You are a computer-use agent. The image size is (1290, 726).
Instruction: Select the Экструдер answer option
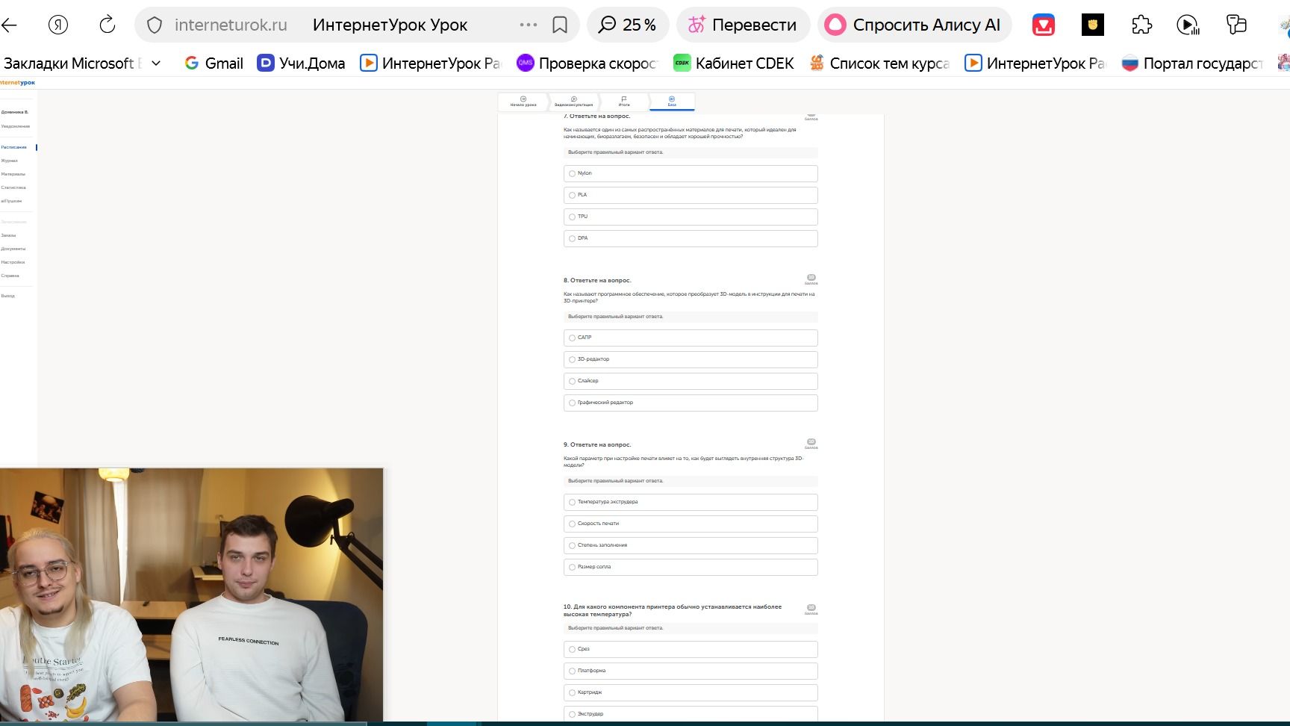pos(691,714)
